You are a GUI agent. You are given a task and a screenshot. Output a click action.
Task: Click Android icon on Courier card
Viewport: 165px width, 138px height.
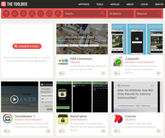click(158, 131)
